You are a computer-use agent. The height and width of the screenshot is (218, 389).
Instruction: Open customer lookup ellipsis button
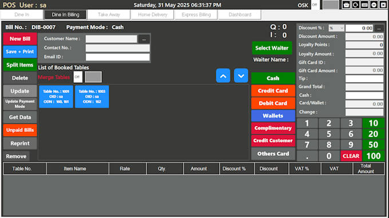[144, 39]
